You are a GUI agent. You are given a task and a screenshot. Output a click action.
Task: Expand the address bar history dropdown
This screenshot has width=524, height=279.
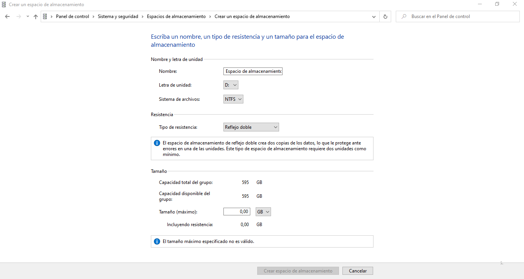374,16
